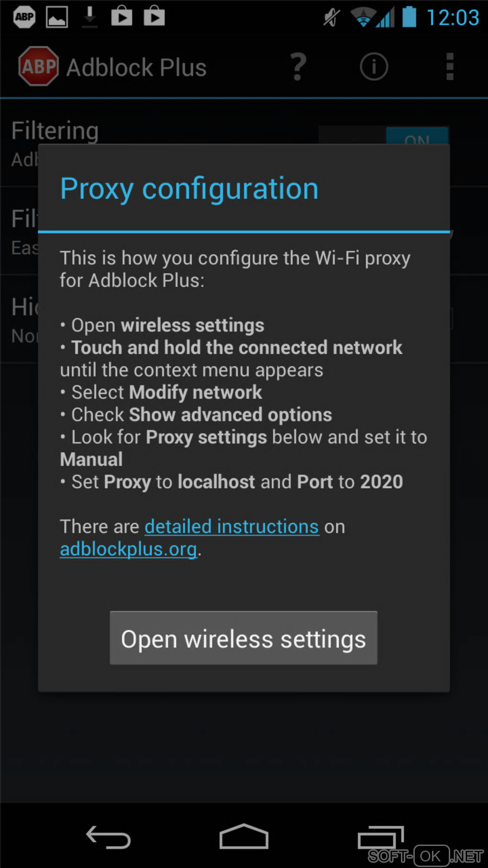The width and height of the screenshot is (488, 868).
Task: Tap the Filtering setting label
Action: [55, 131]
